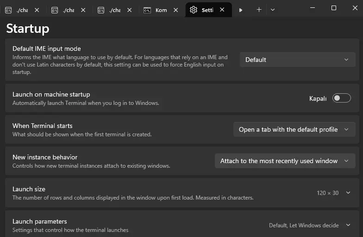Click the gear icon on the Settings tab
Viewport: 363px width, 237px height.
(194, 10)
